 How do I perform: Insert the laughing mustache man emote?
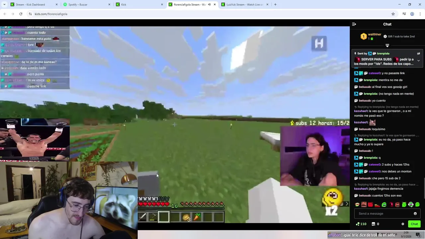tap(364, 204)
